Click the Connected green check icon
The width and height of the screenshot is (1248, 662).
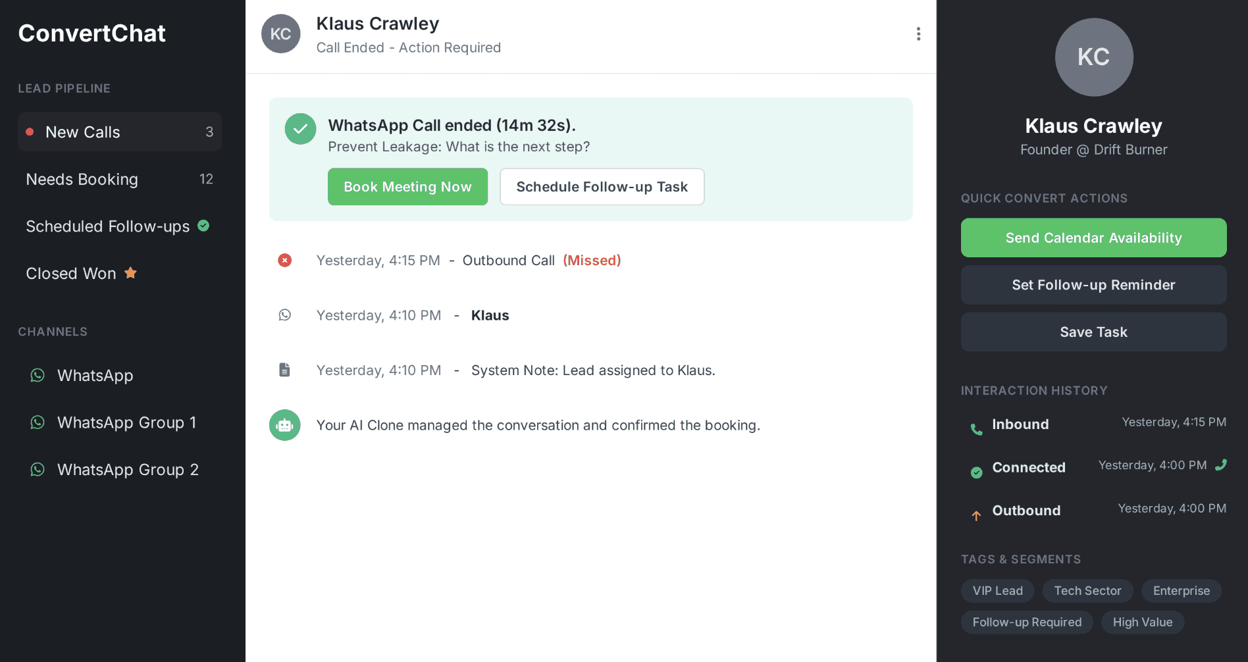(976, 472)
